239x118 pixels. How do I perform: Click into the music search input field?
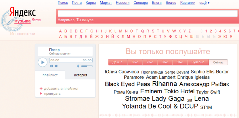pyautogui.click(x=148, y=14)
